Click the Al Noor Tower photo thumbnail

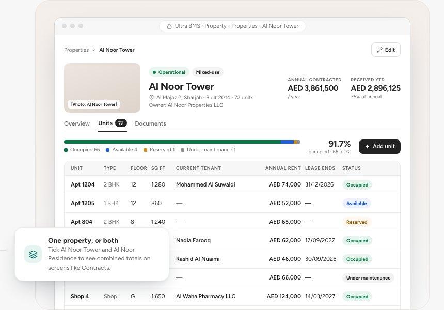click(102, 88)
